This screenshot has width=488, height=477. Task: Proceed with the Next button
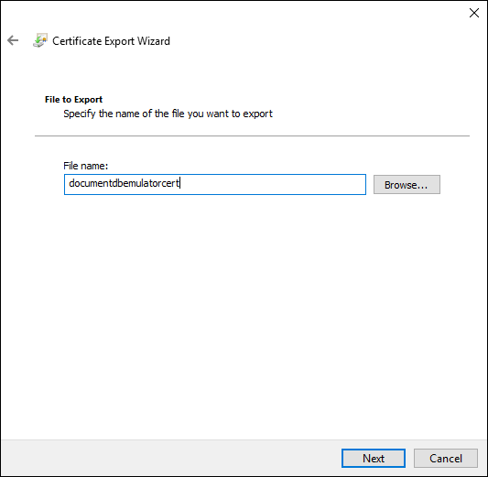click(x=374, y=458)
